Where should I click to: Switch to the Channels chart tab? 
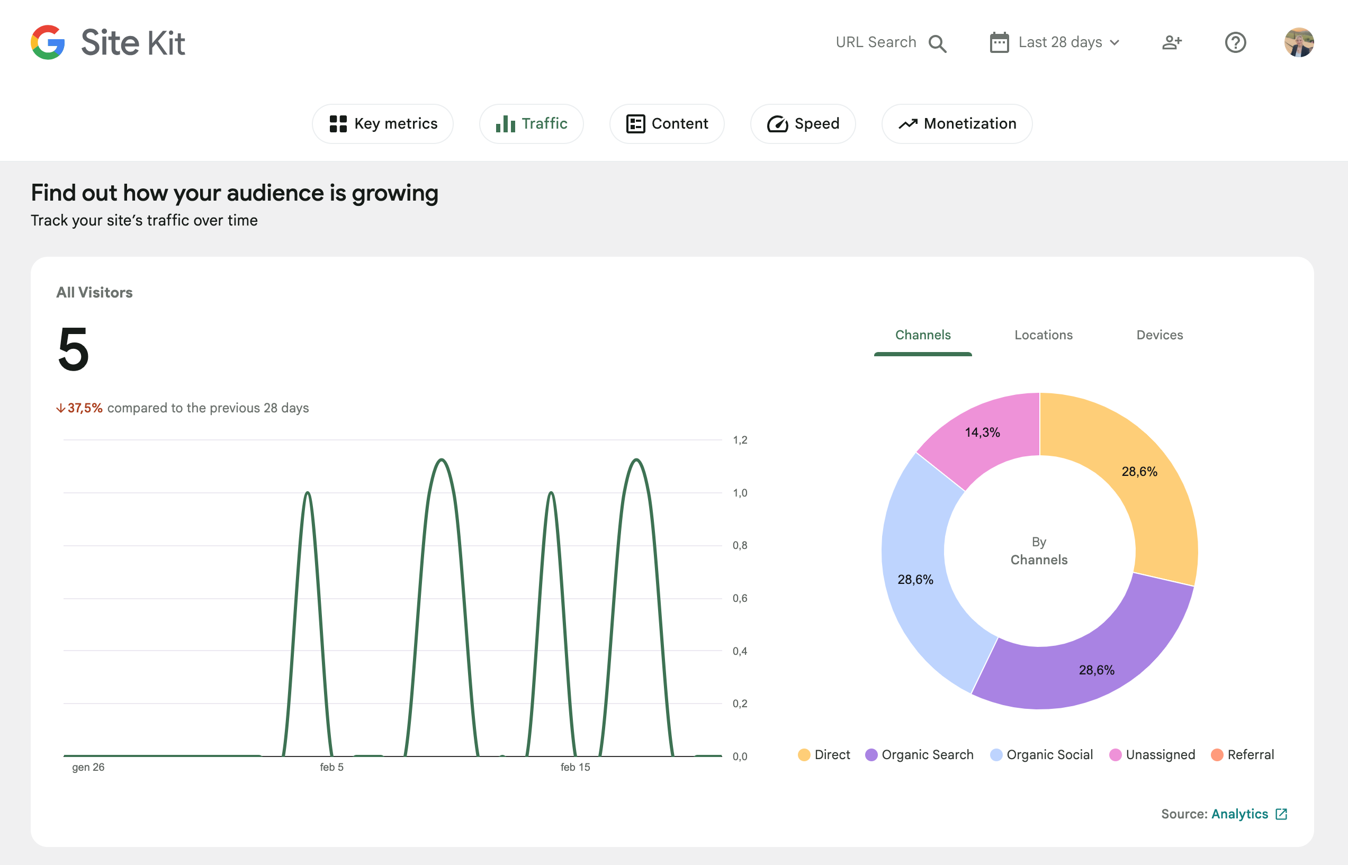pos(923,335)
